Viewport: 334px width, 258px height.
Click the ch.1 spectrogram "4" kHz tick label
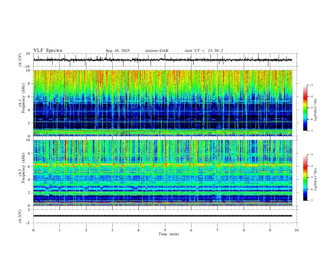[x=29, y=110]
